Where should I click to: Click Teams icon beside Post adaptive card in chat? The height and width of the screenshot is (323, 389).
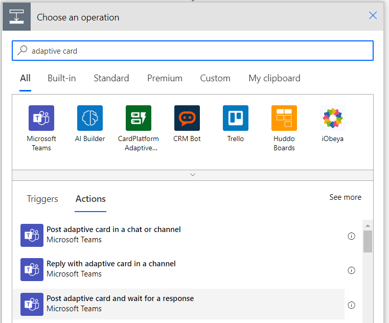(32, 235)
